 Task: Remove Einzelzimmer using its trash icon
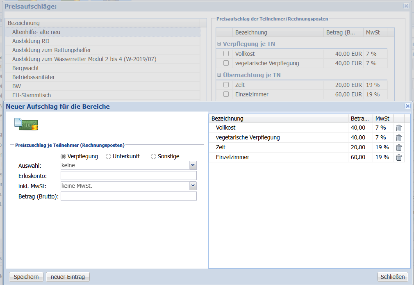[x=398, y=157]
